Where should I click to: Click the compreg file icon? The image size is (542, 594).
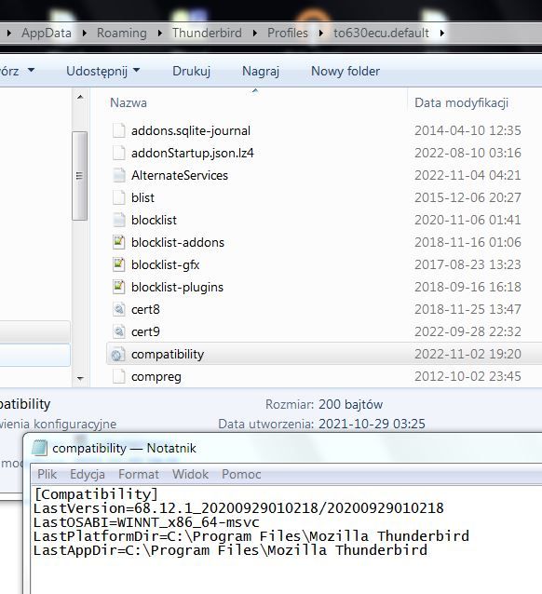[118, 376]
